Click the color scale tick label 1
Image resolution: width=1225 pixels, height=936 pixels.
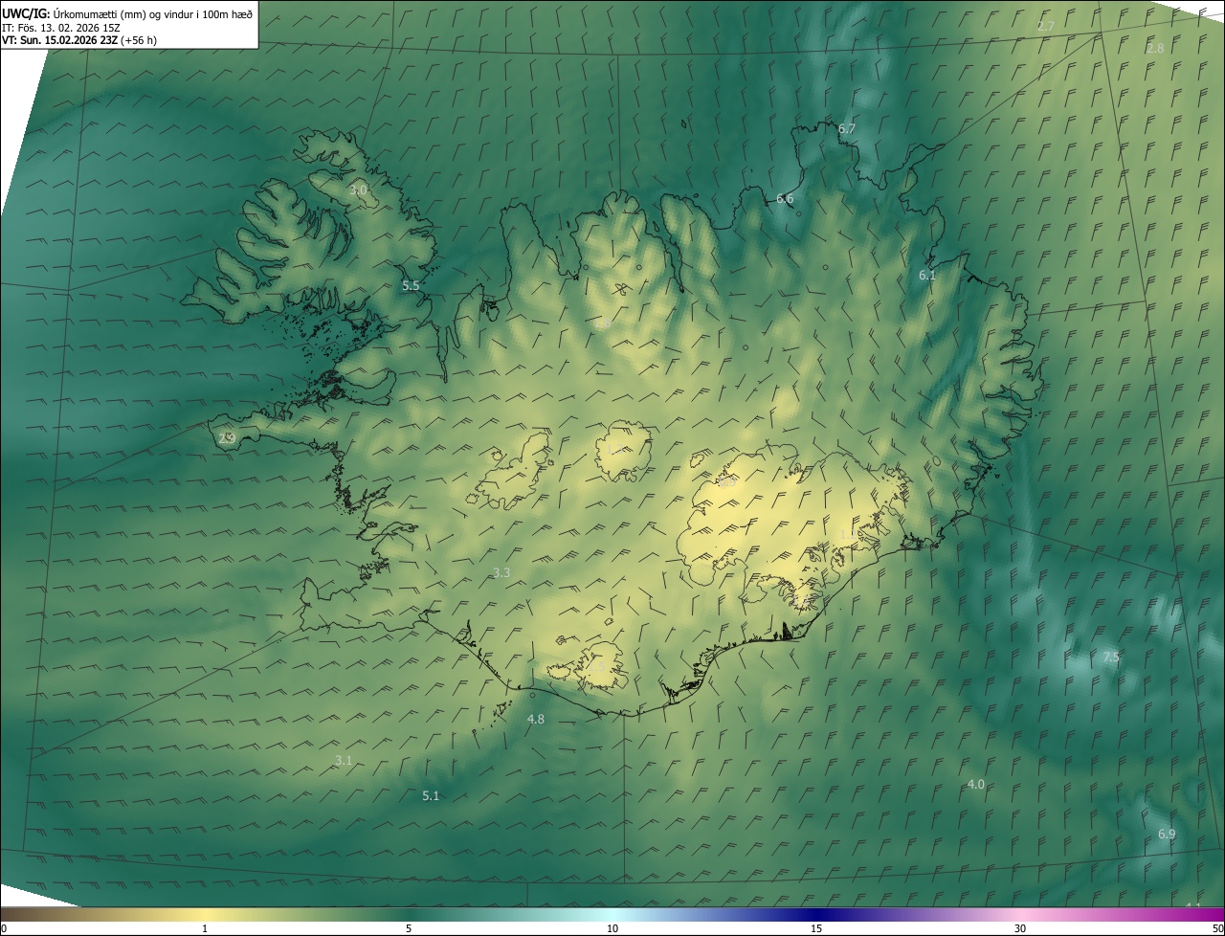pyautogui.click(x=205, y=928)
